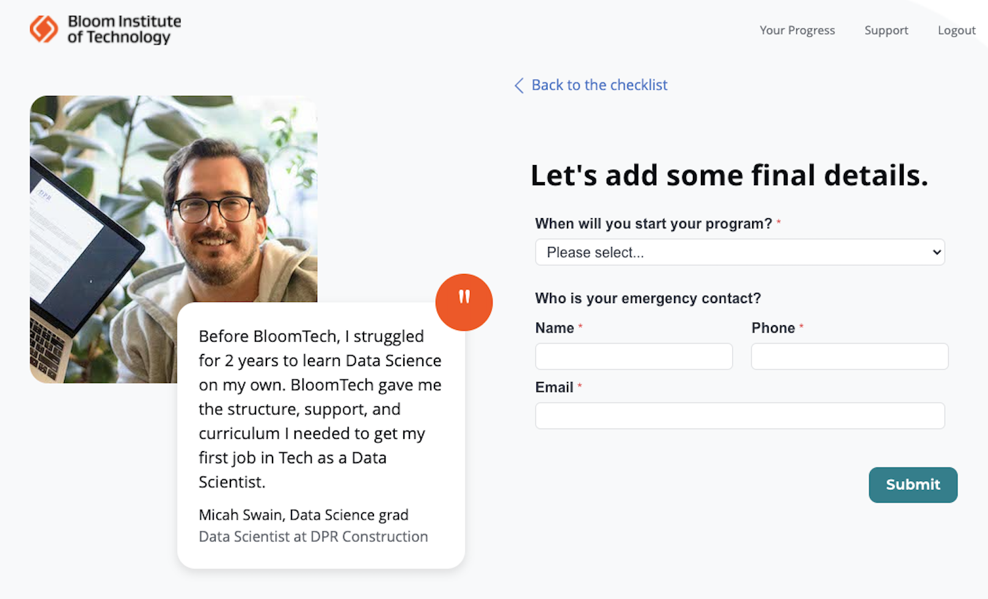Open the program start date dropdown
988x599 pixels.
739,252
